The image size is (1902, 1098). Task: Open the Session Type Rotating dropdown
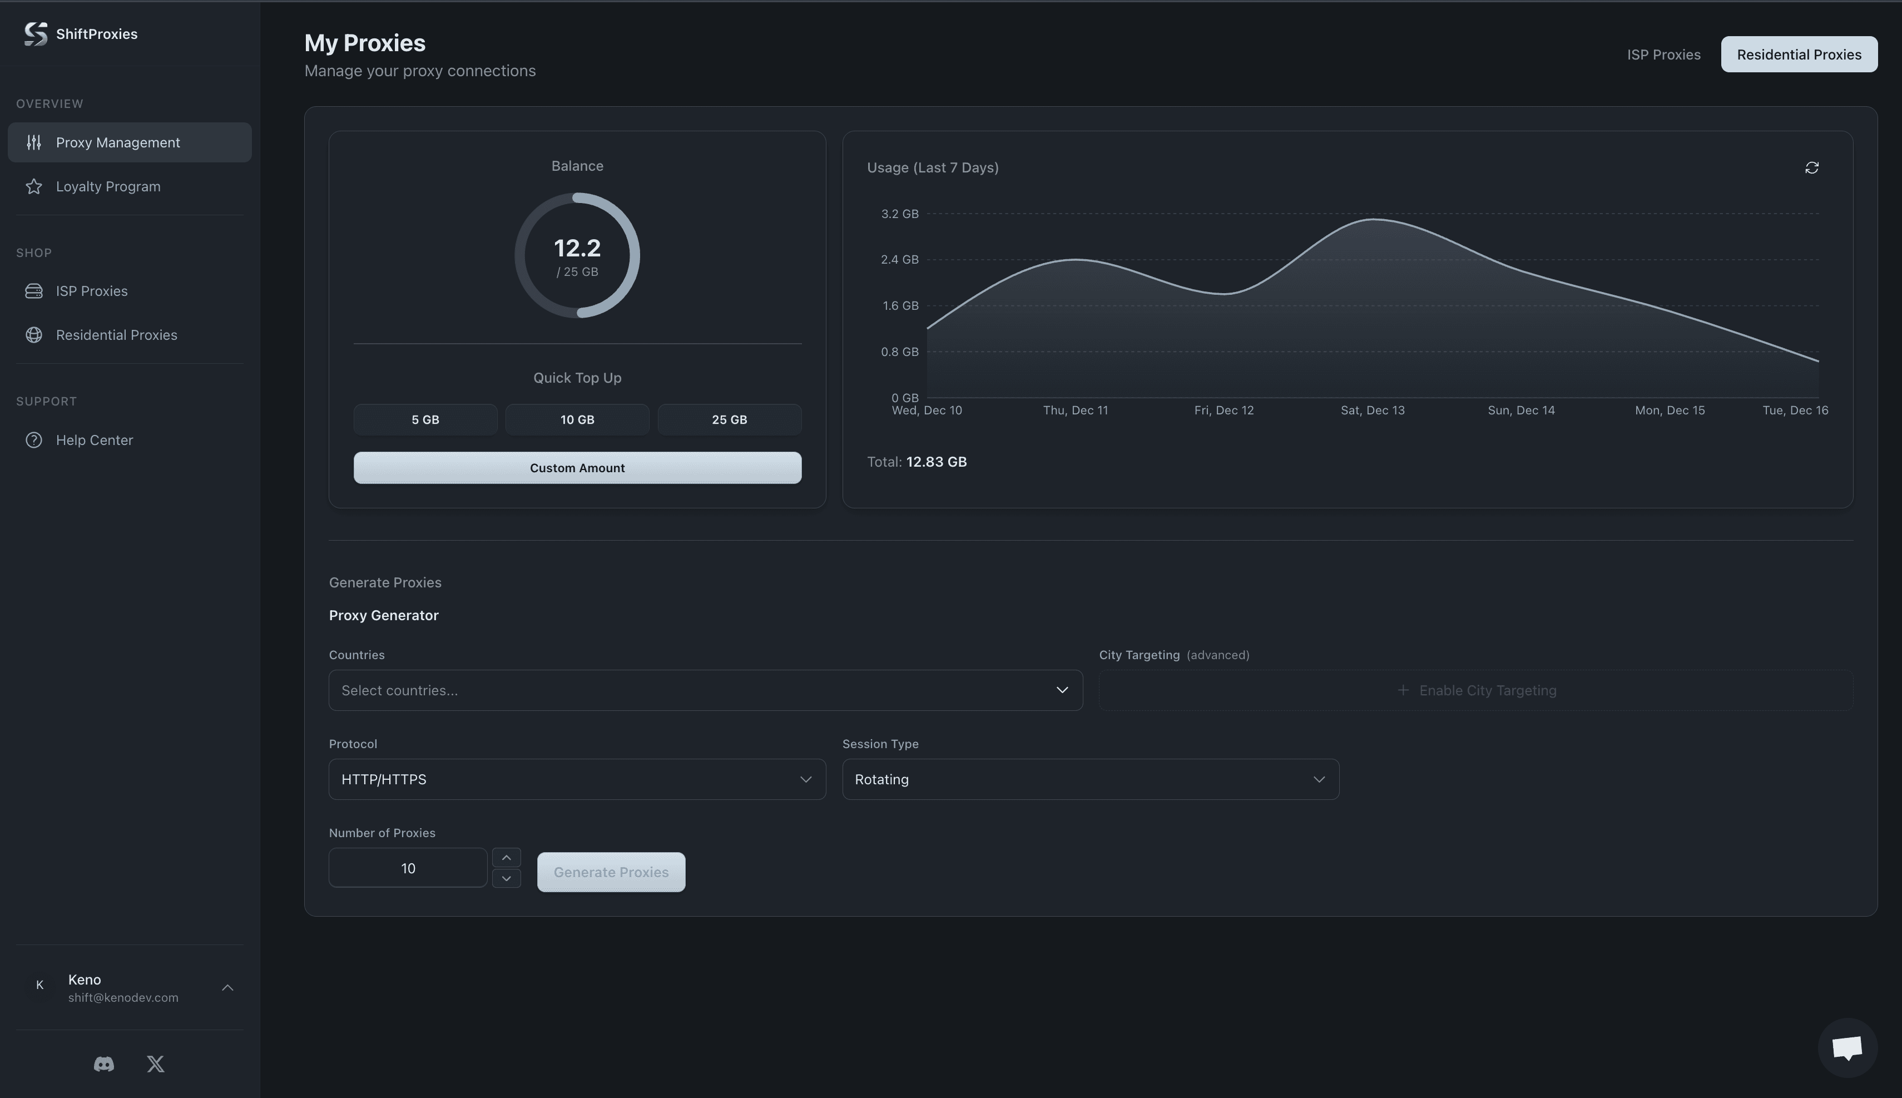1089,779
